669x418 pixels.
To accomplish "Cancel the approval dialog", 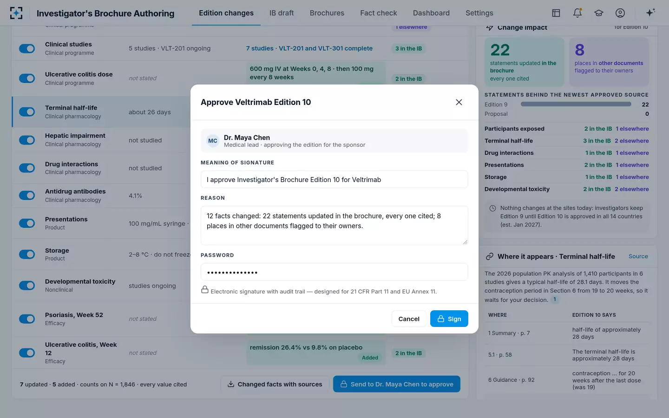I will pyautogui.click(x=409, y=319).
